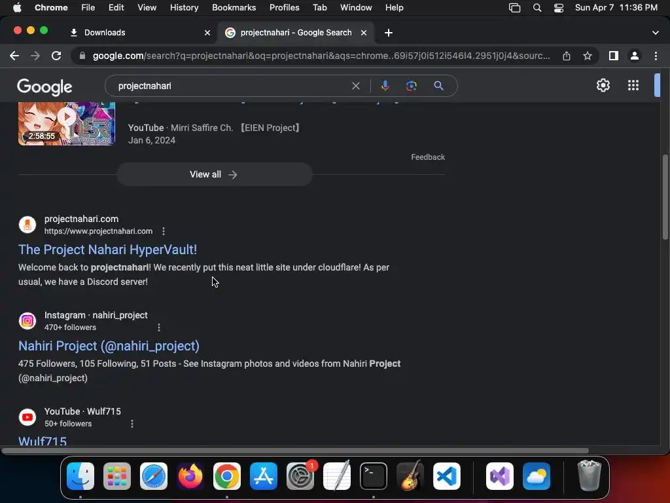Go back with the browser back arrow
Viewport: 670px width, 503px height.
(14, 56)
